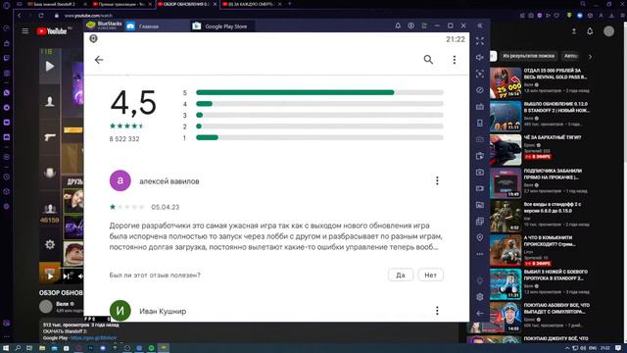Click the browser address bar URL
The height and width of the screenshot is (353, 627).
(88, 16)
